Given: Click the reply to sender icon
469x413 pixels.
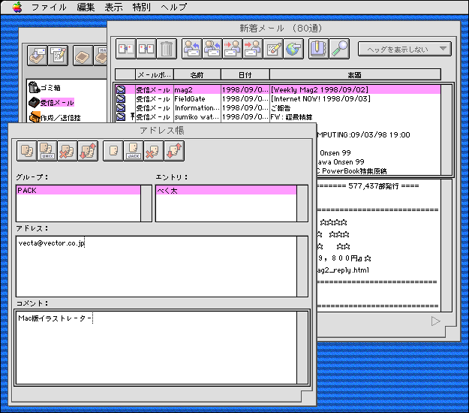Looking at the screenshot, I should tap(192, 49).
